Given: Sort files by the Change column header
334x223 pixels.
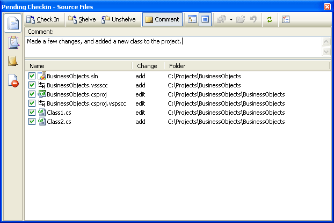Looking at the screenshot, I should [x=148, y=66].
